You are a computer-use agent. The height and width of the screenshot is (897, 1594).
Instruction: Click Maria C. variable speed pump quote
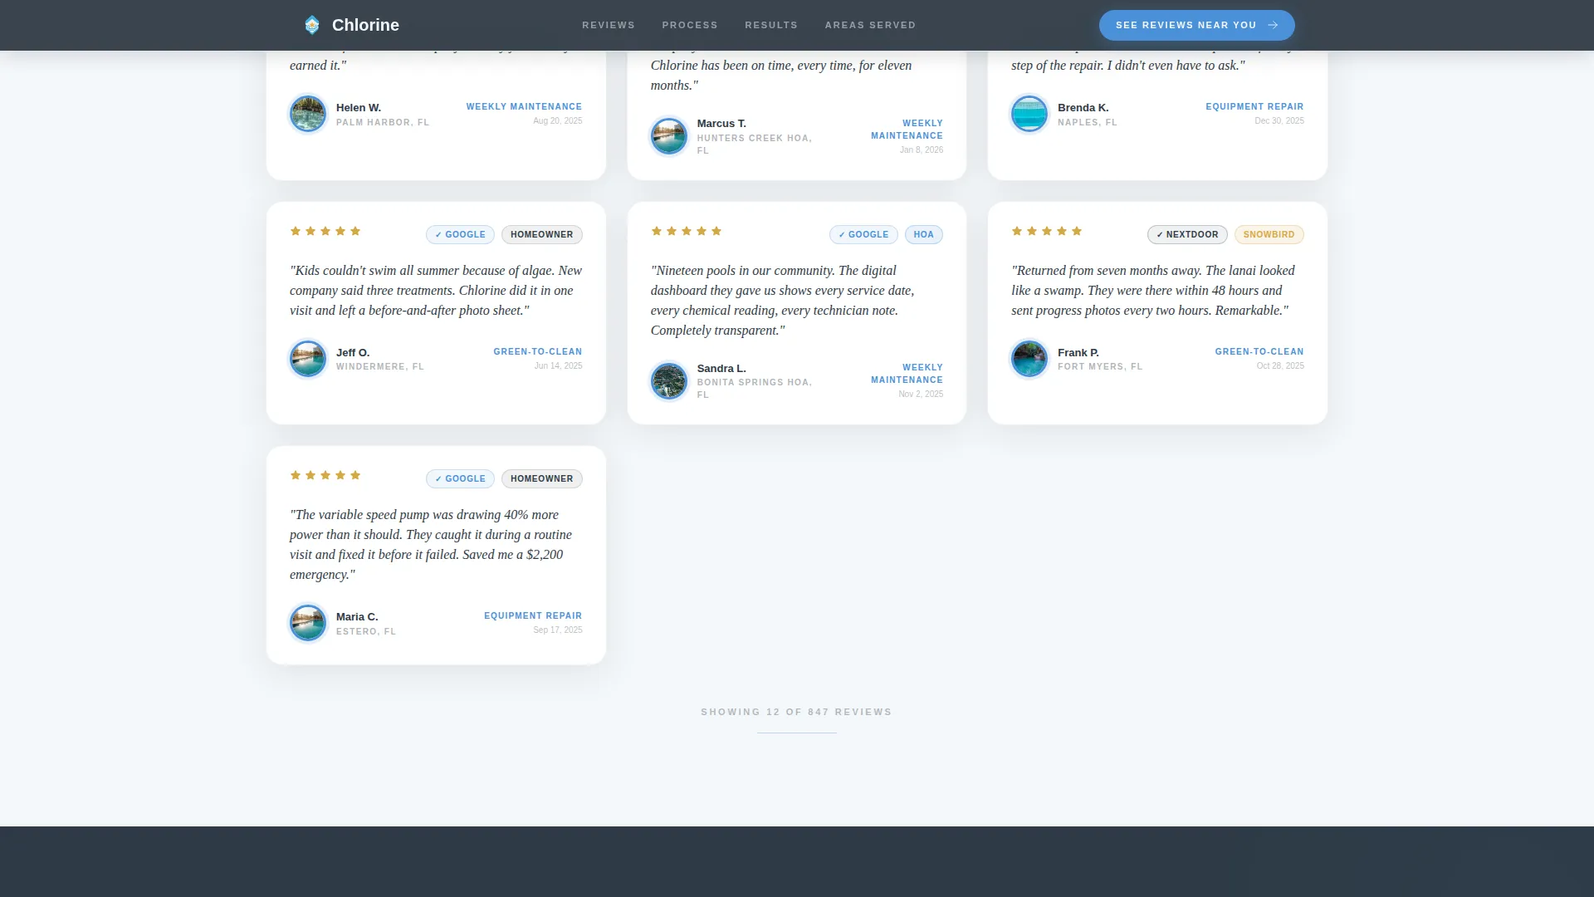click(431, 545)
